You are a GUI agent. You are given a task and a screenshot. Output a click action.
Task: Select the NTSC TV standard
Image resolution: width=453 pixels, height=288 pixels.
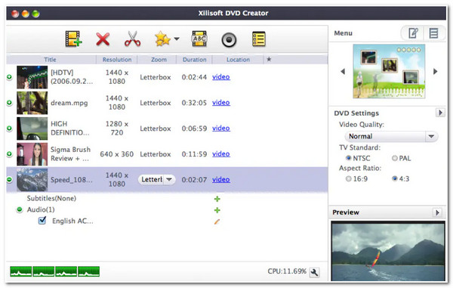click(x=348, y=158)
